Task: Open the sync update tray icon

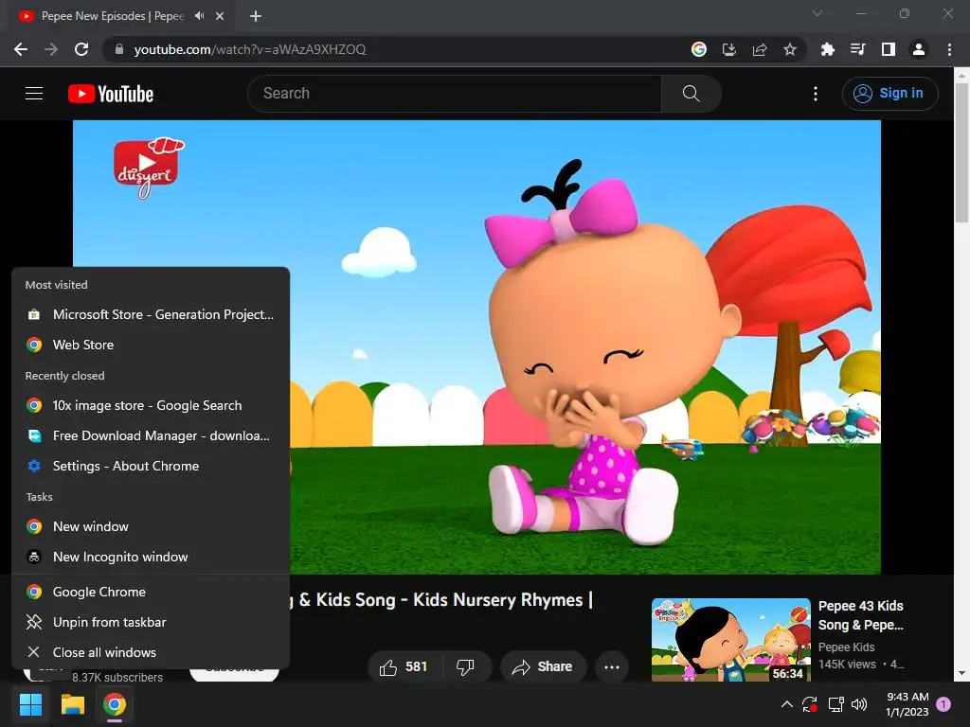Action: point(810,704)
